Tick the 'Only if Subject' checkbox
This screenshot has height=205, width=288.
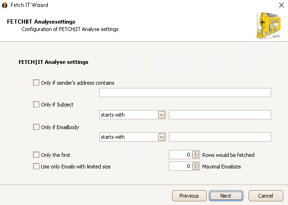(x=36, y=105)
